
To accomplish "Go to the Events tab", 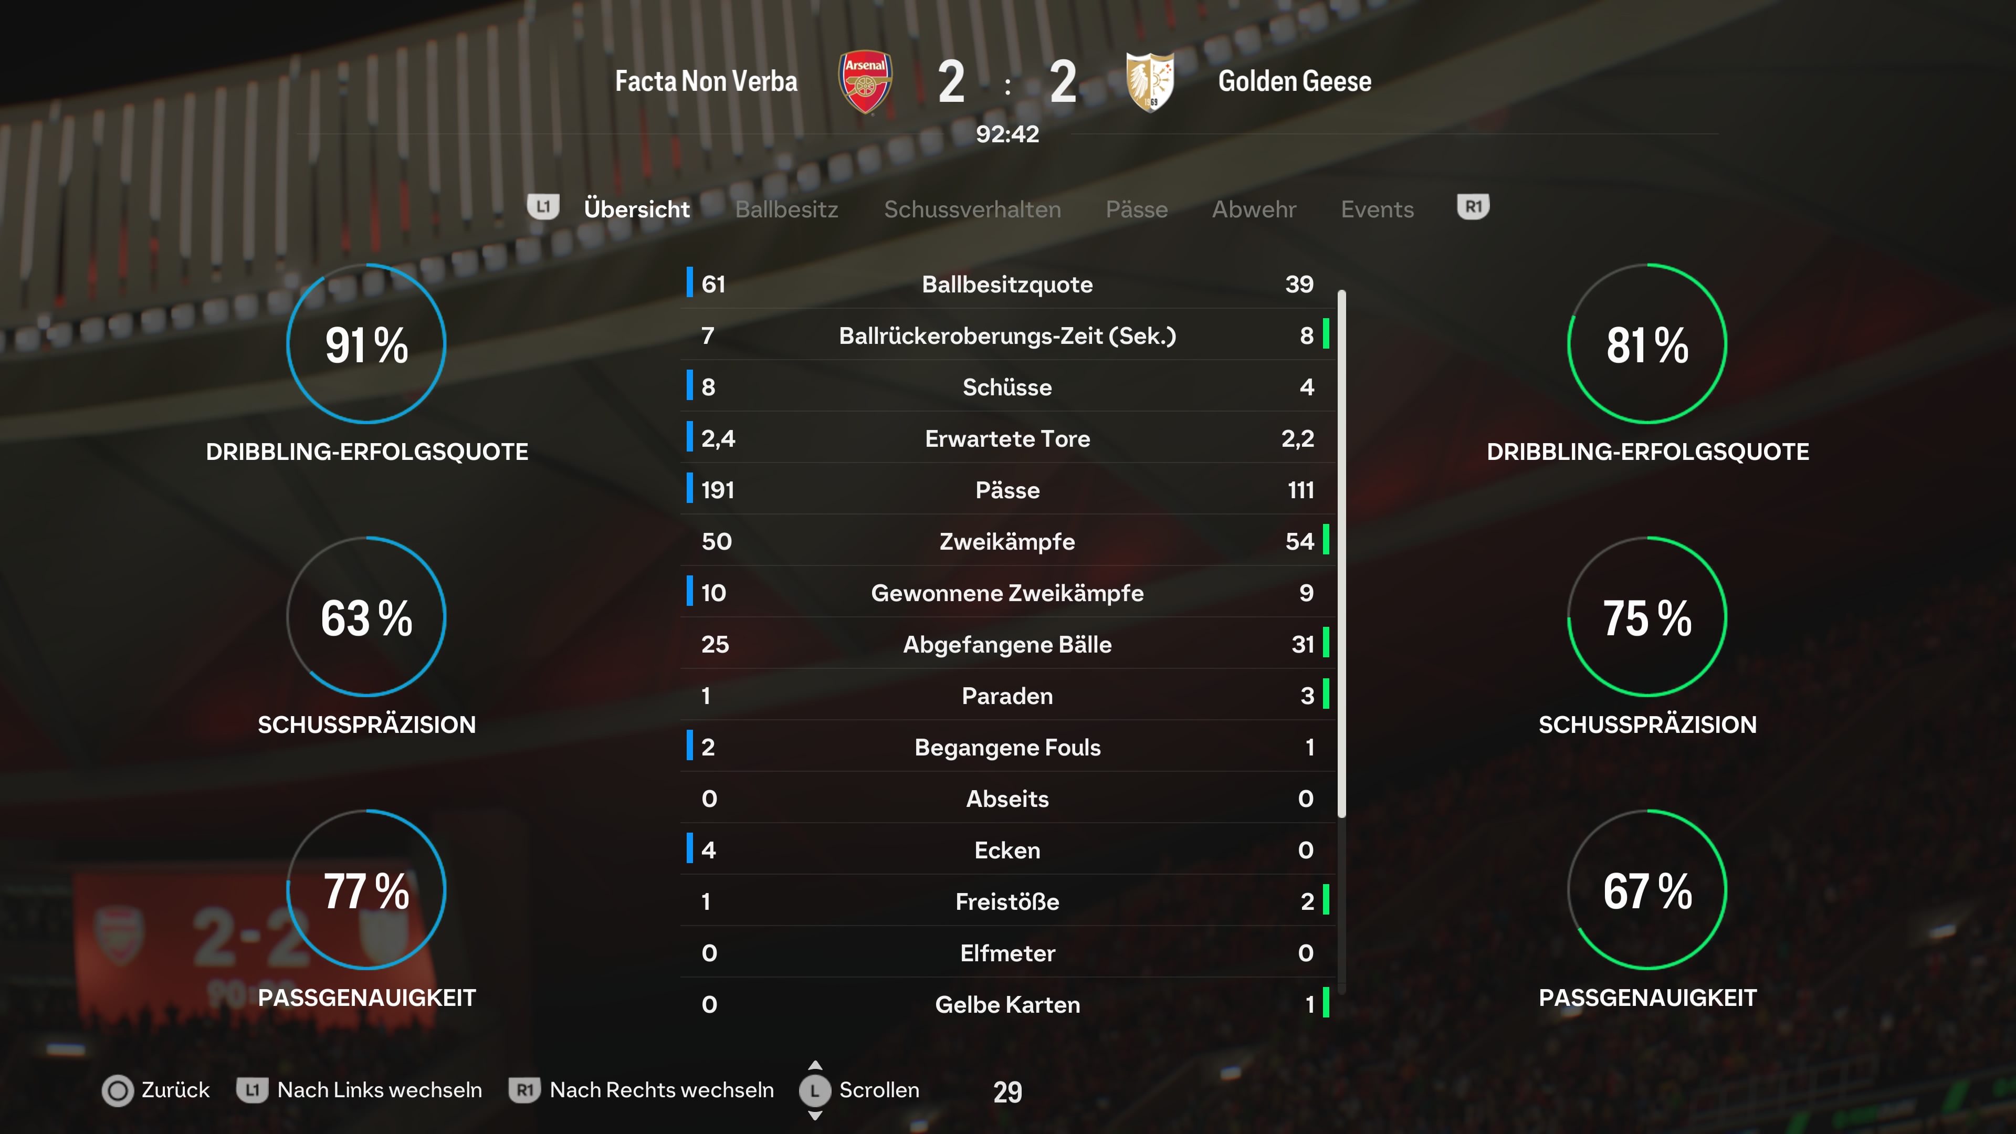I will 1378,209.
